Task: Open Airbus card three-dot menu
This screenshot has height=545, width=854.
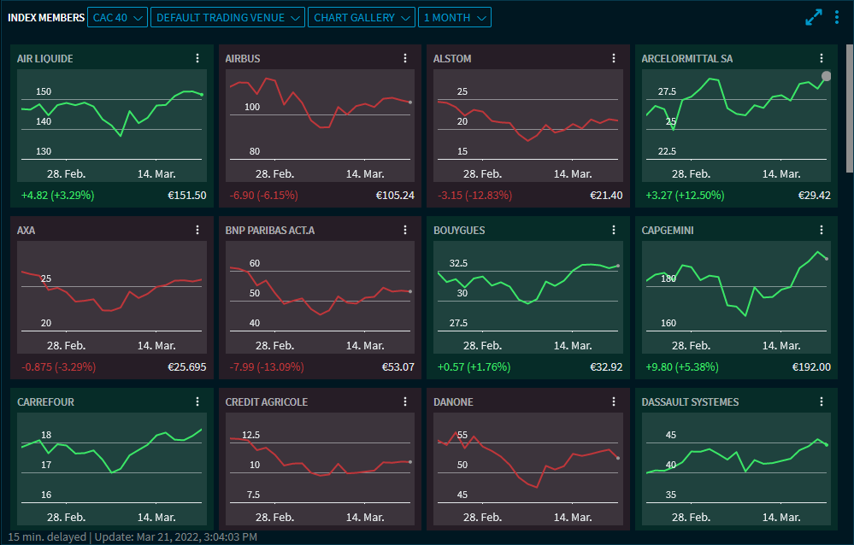Action: (x=405, y=58)
